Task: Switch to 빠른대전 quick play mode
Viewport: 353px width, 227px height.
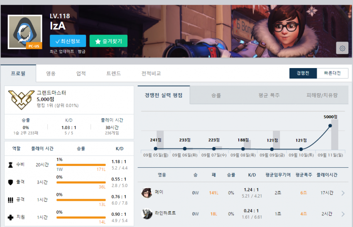Action: pyautogui.click(x=332, y=73)
